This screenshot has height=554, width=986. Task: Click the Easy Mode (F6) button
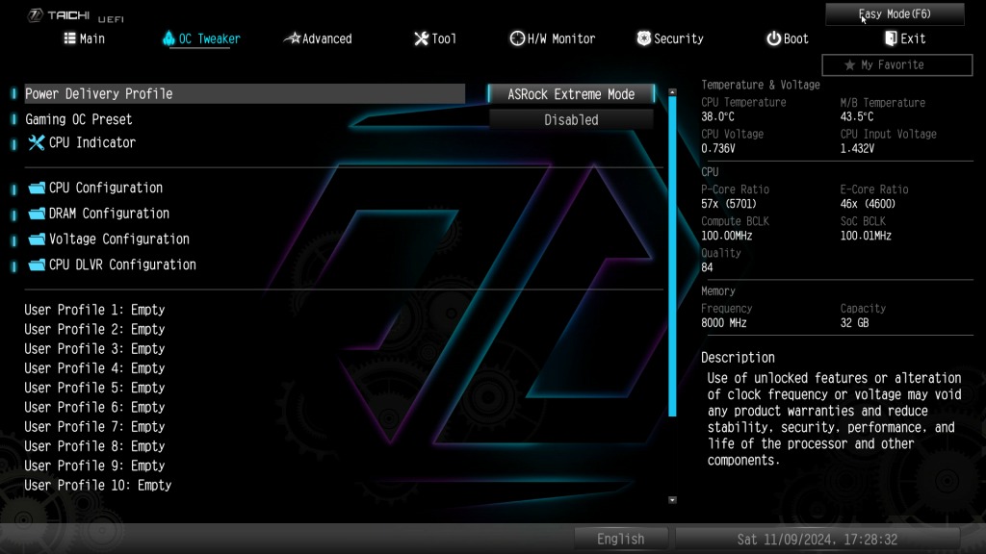tap(895, 13)
